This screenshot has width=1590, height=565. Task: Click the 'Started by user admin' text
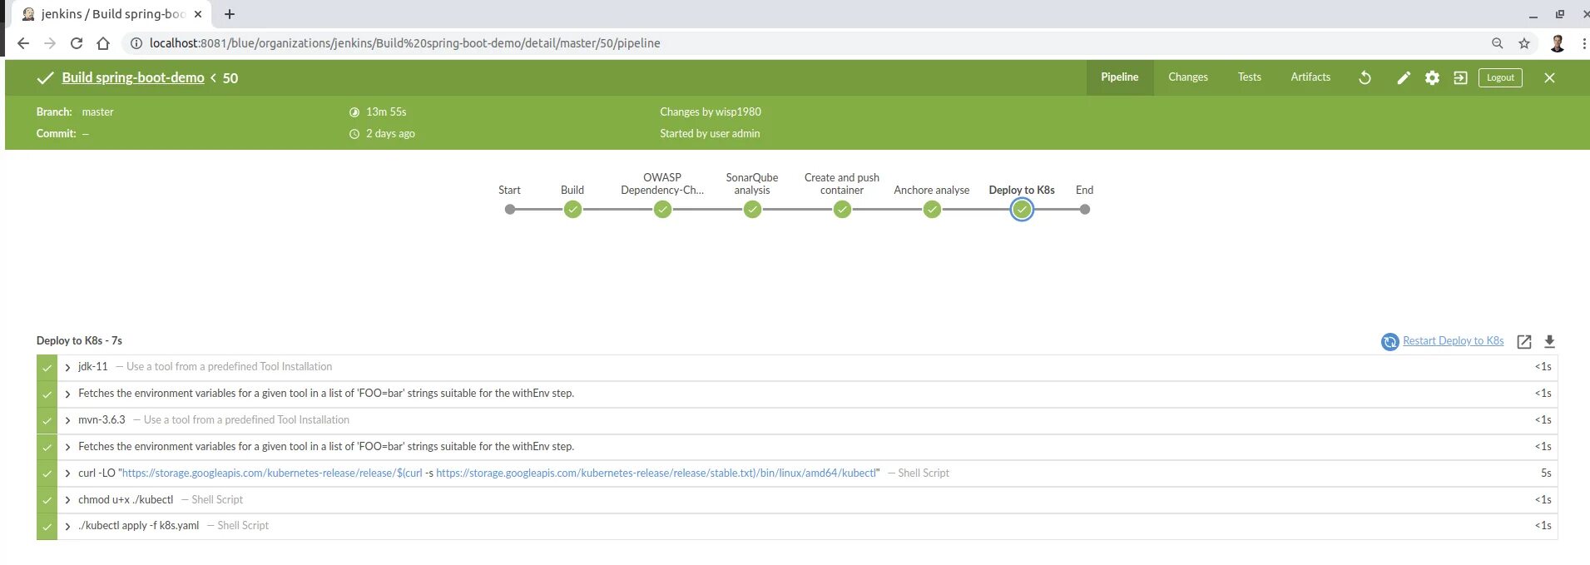(x=710, y=133)
